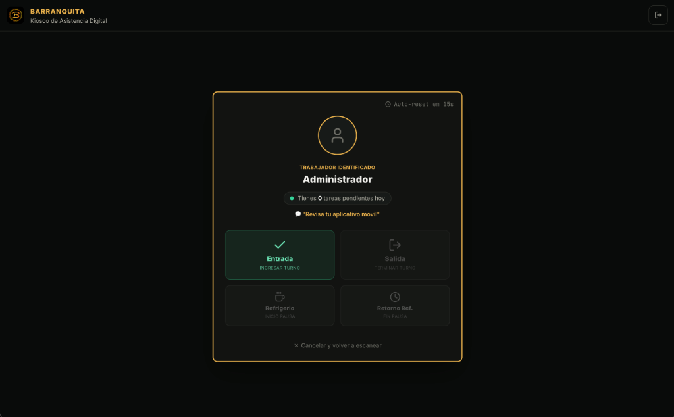Select the Entrada Ingresar Turno button label
Viewport: 674px width, 417px height.
pos(279,262)
